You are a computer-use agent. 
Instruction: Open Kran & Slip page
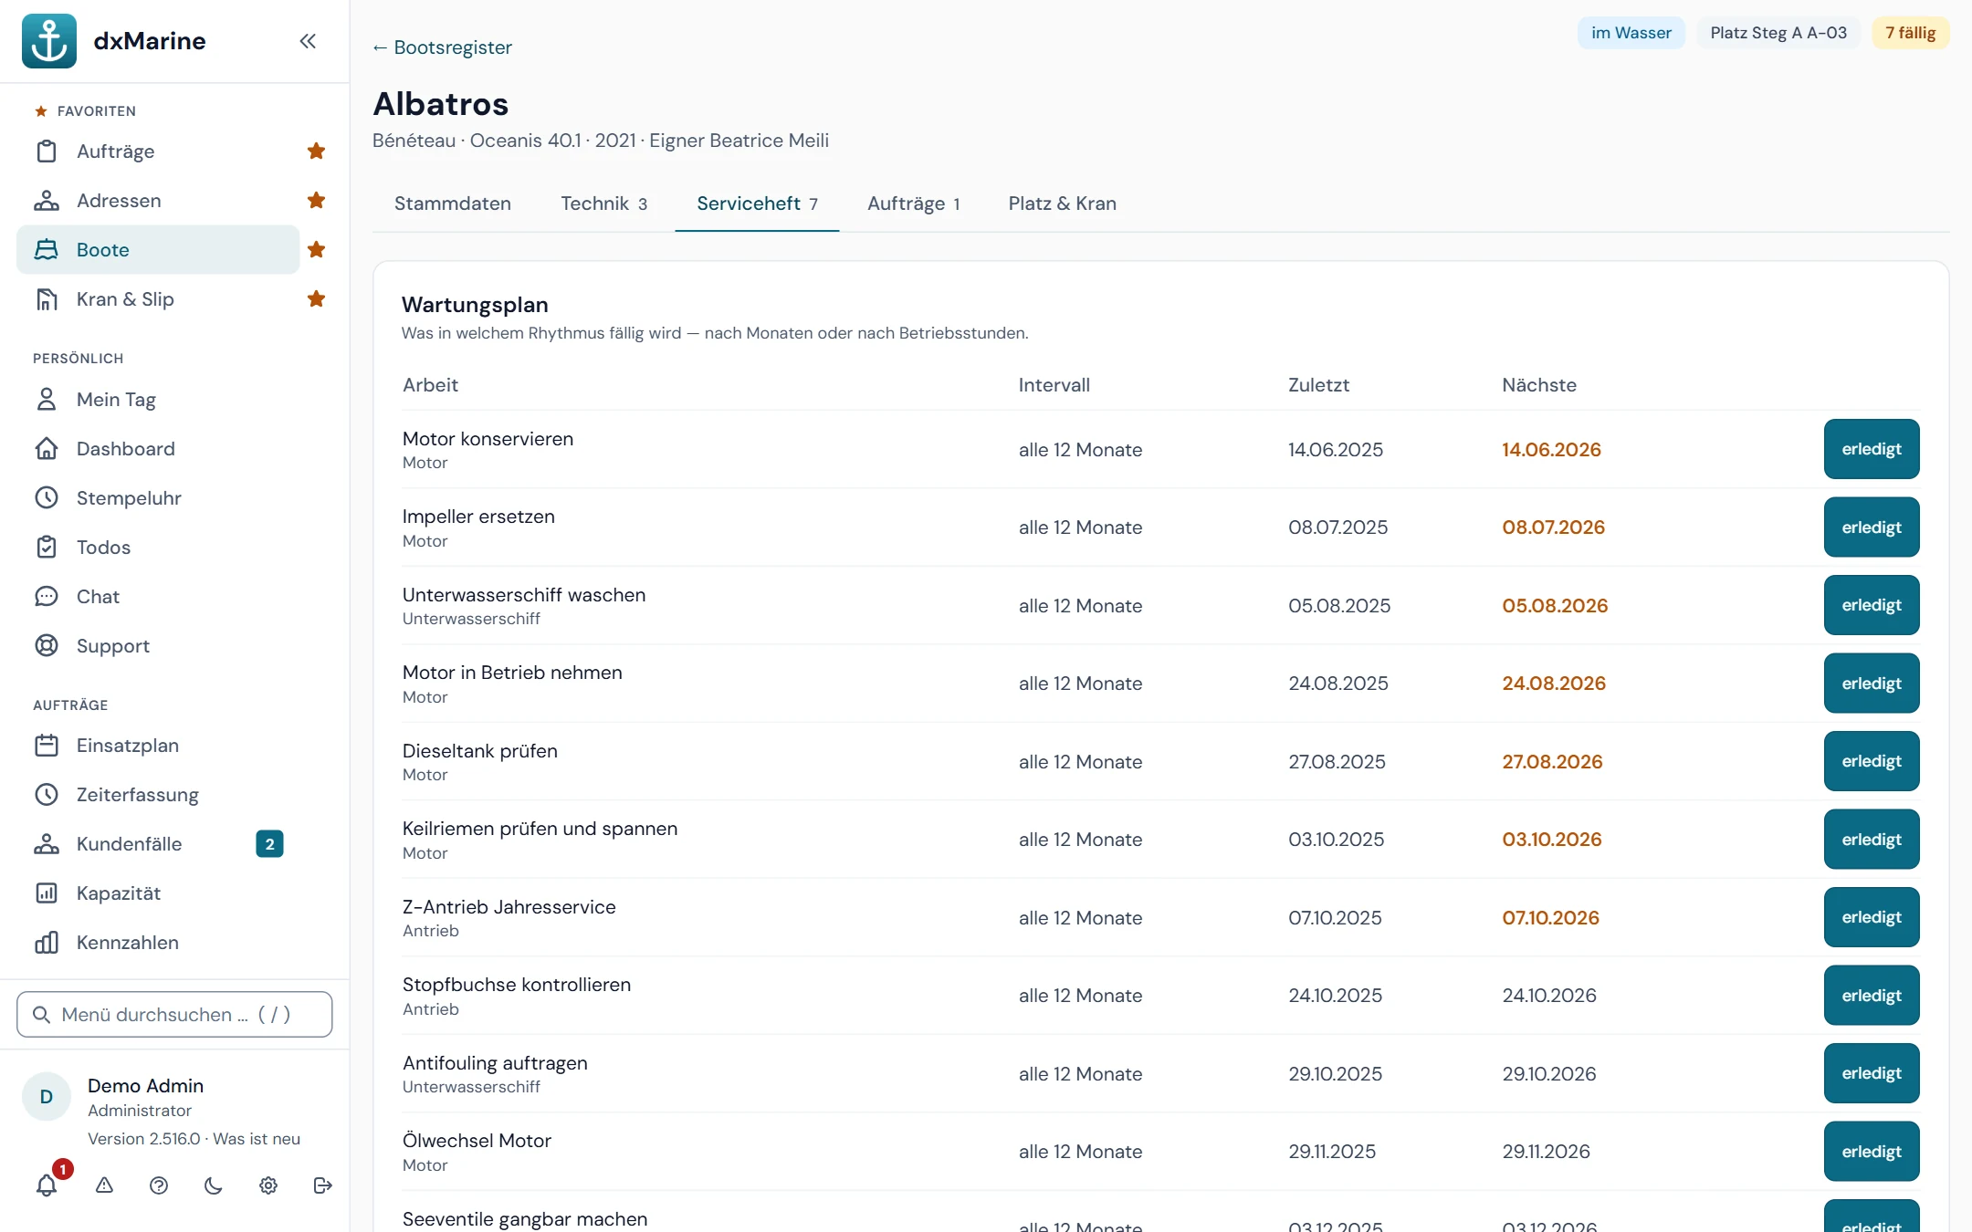(158, 299)
